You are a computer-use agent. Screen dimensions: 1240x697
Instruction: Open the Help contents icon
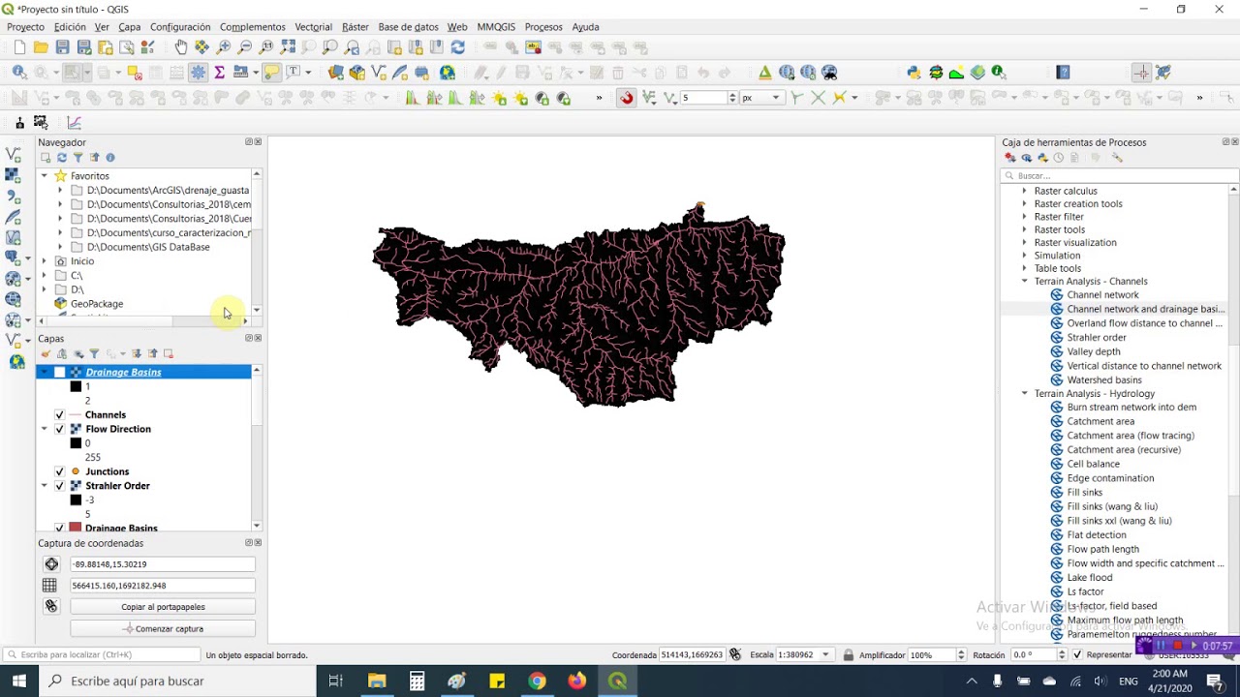(1063, 73)
